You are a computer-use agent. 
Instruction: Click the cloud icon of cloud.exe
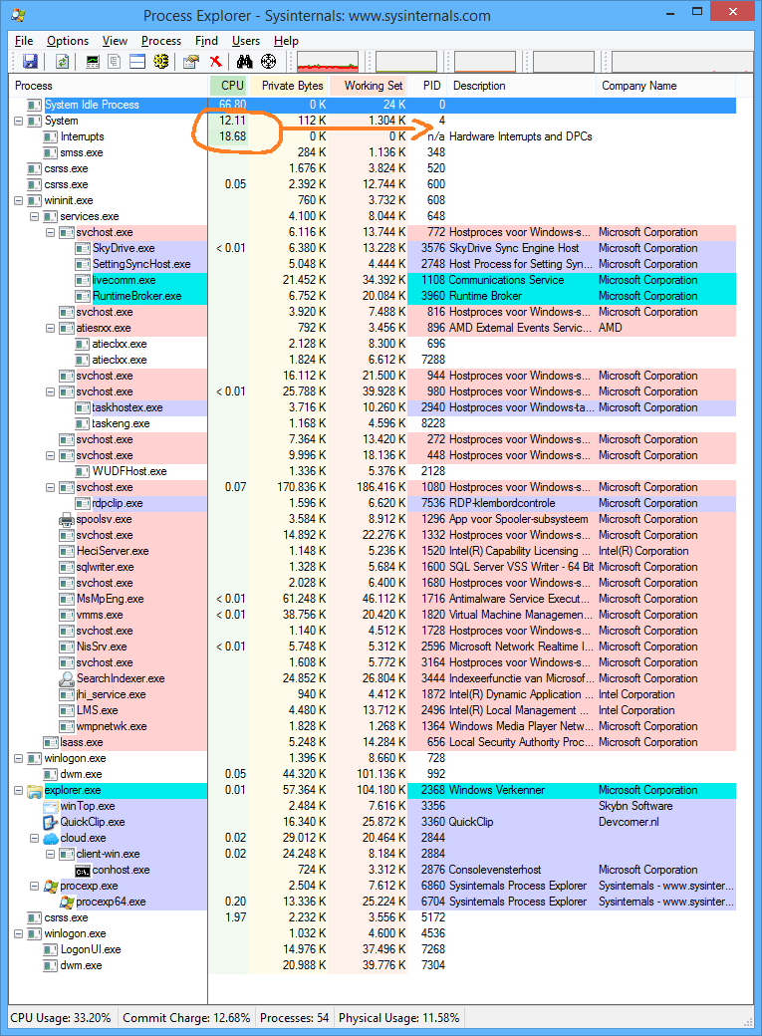50,838
